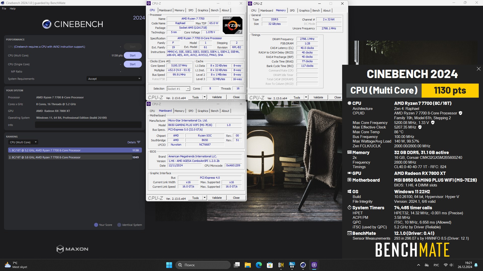
Task: Click Validate in CPU-Z CPU window
Action: click(x=217, y=97)
